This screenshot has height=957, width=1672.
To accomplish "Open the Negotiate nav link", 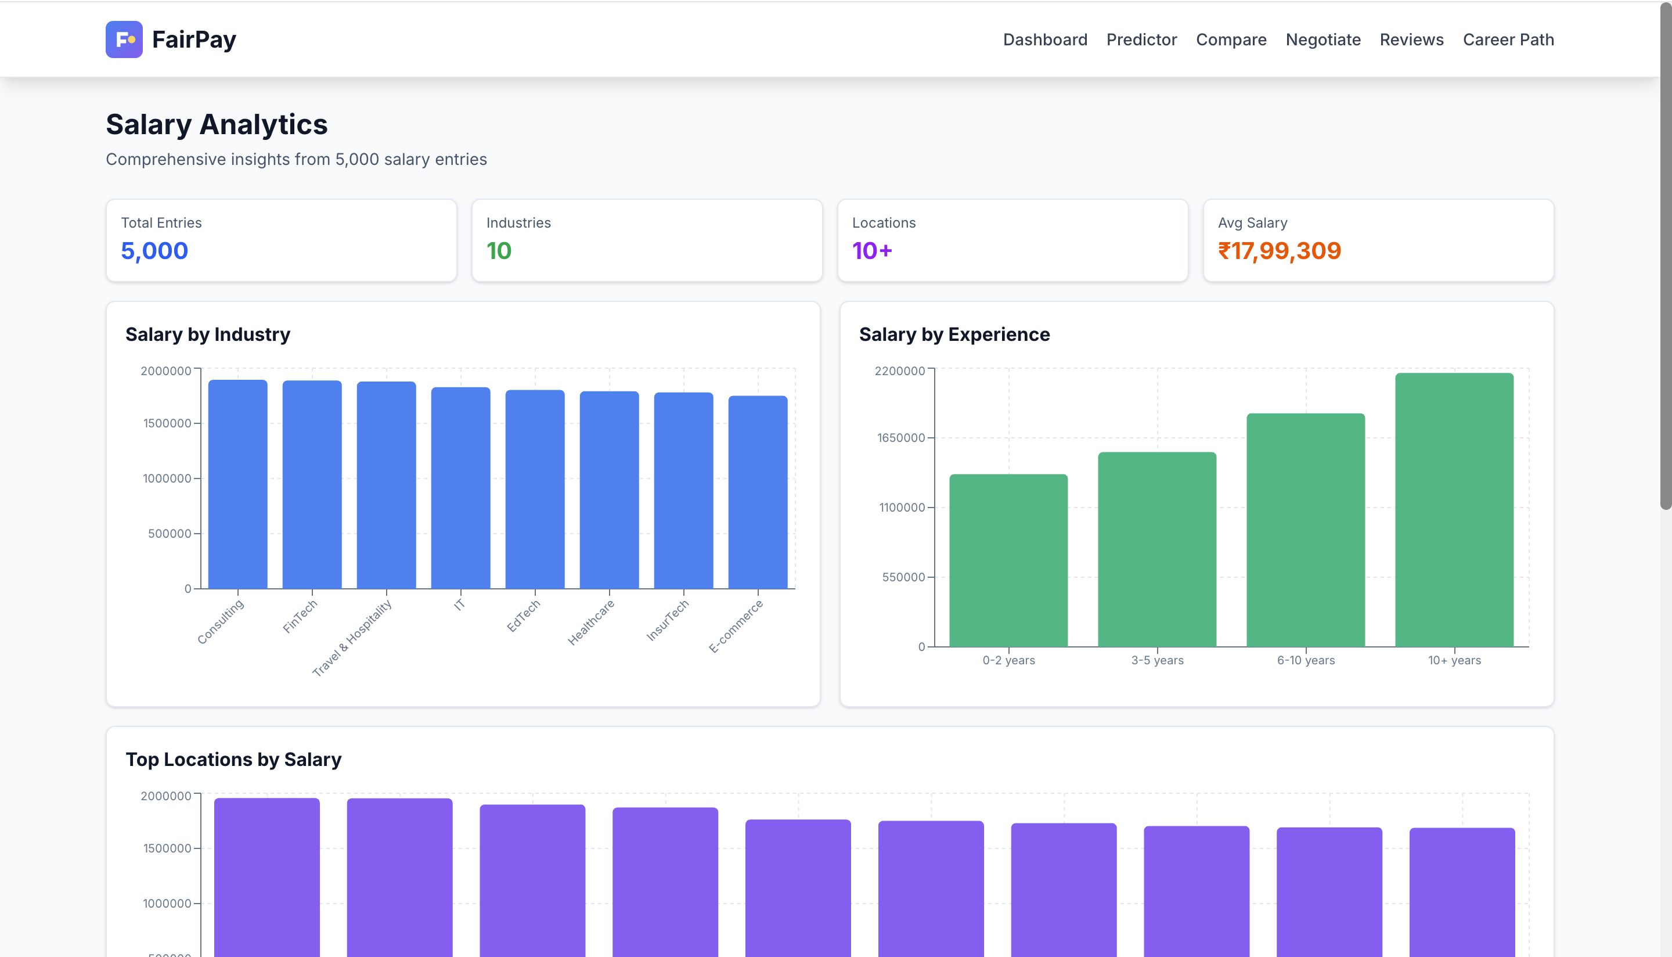I will pyautogui.click(x=1323, y=39).
